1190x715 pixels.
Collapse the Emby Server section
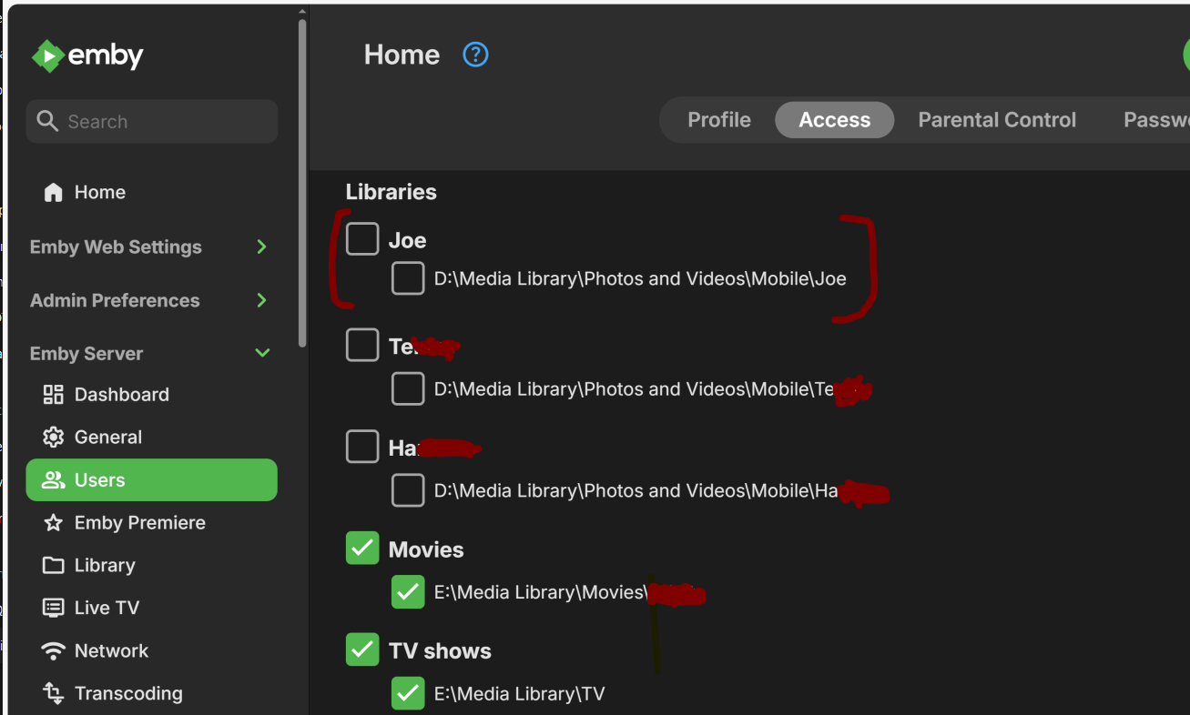(x=262, y=353)
